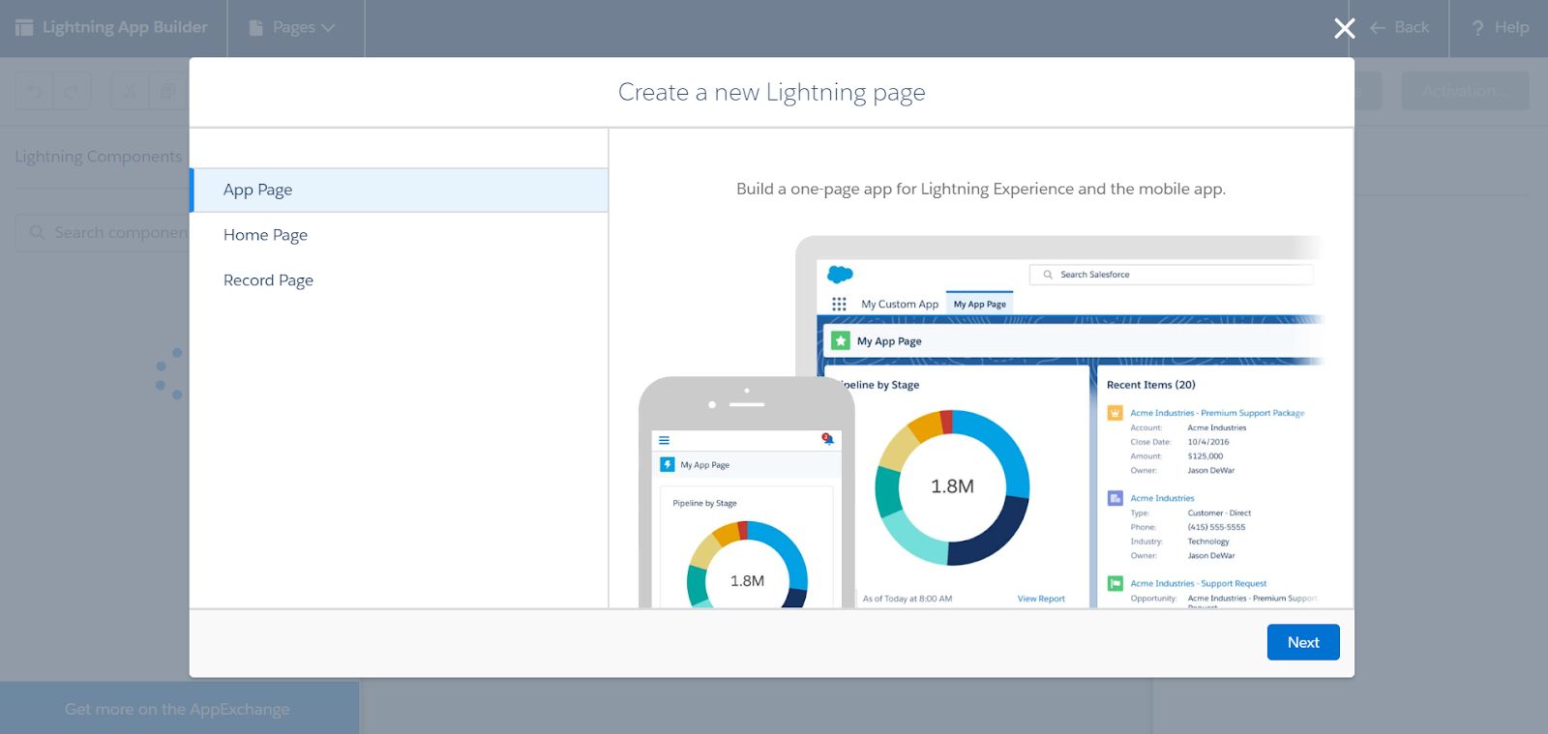
Task: Click the Lightning App Builder logo icon
Action: (x=24, y=27)
